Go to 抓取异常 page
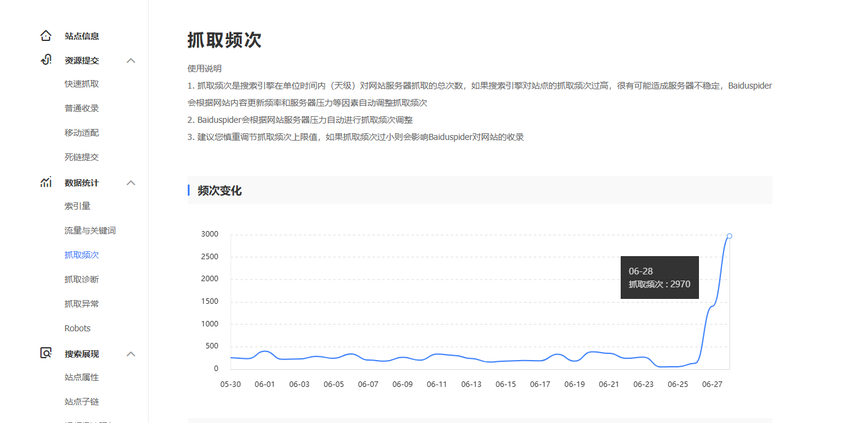The height and width of the screenshot is (423, 850). tap(82, 304)
